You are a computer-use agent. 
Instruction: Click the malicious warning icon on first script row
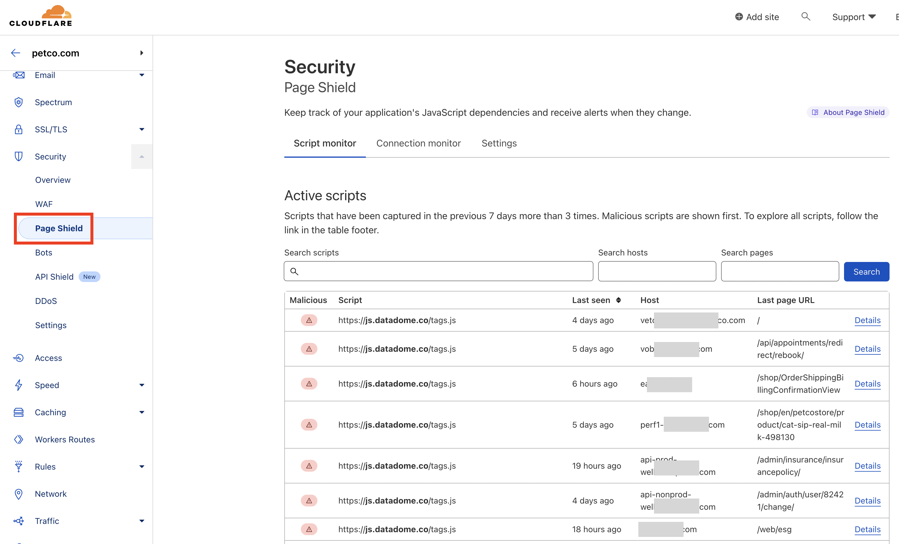point(309,320)
